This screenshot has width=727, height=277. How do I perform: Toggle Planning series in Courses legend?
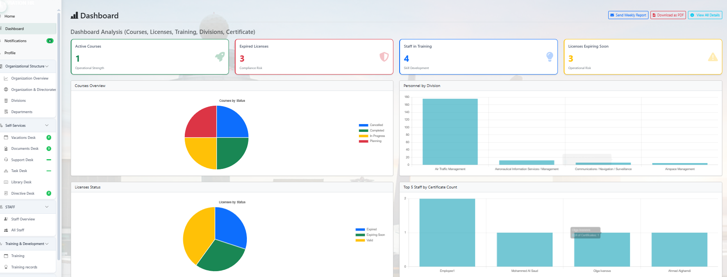tap(370, 141)
